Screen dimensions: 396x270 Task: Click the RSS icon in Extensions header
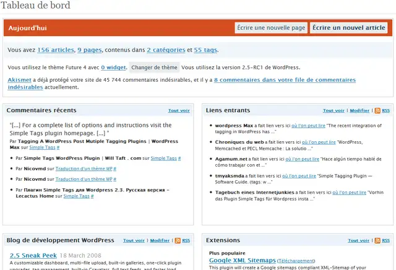point(377,240)
